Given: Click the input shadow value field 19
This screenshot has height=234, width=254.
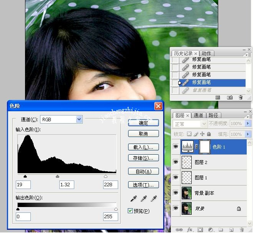Looking at the screenshot, I should [23, 185].
